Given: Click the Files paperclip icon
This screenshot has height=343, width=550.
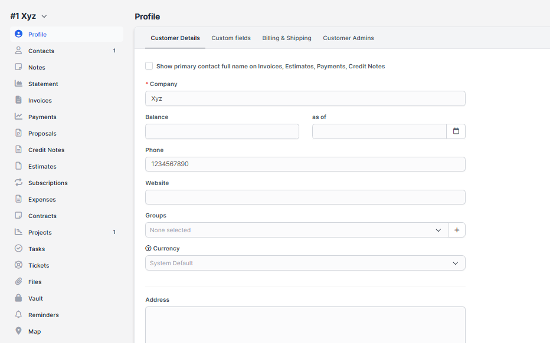Looking at the screenshot, I should click(x=18, y=282).
